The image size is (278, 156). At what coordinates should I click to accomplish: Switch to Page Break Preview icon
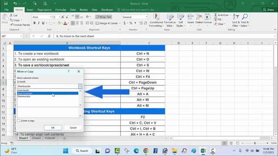[x=238, y=143]
